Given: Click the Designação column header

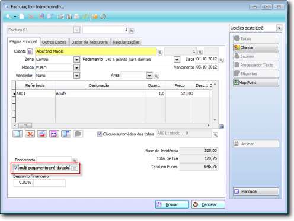Looking at the screenshot, I should 99,86.
